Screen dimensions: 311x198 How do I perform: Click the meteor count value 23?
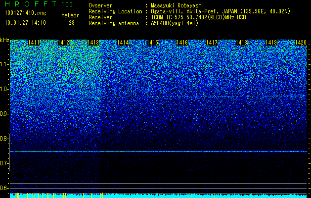pos(72,23)
